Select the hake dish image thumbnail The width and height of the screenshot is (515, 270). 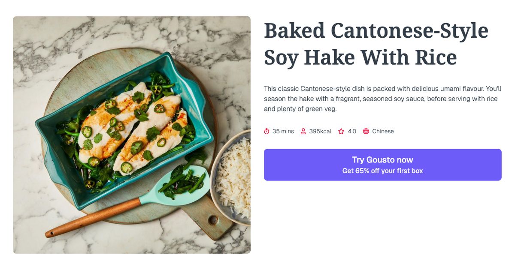coord(131,135)
